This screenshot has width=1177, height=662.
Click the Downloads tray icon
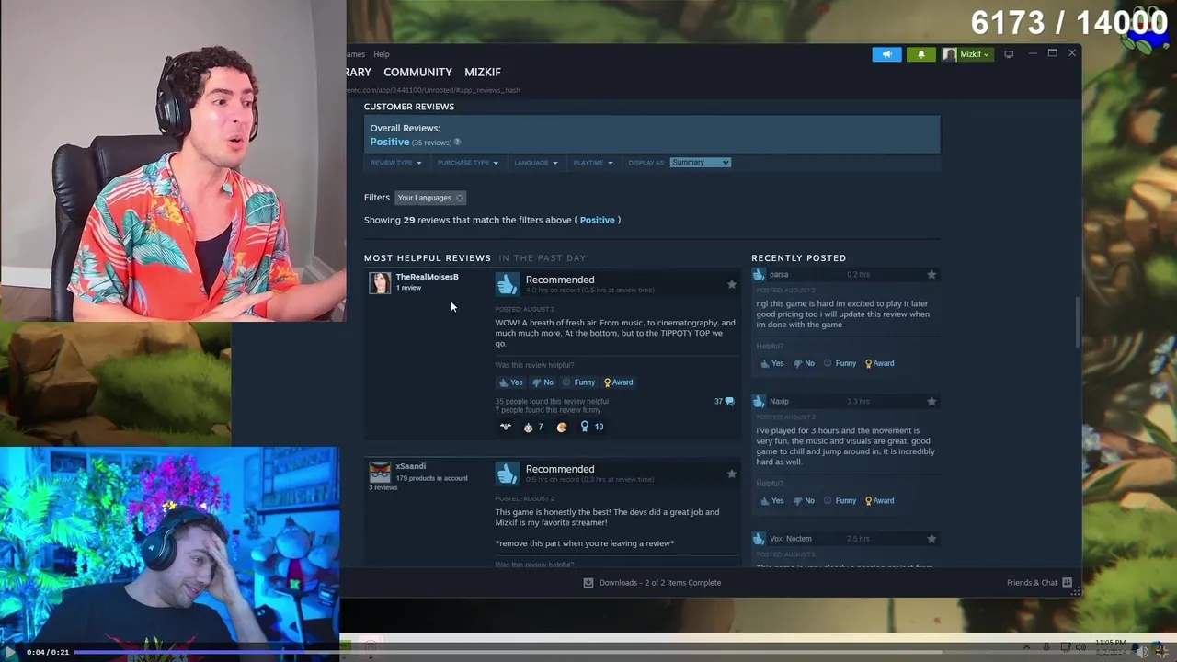[x=588, y=582]
